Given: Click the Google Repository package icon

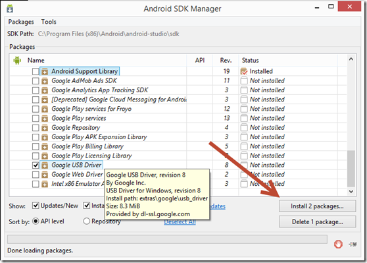Looking at the screenshot, I should (45, 128).
